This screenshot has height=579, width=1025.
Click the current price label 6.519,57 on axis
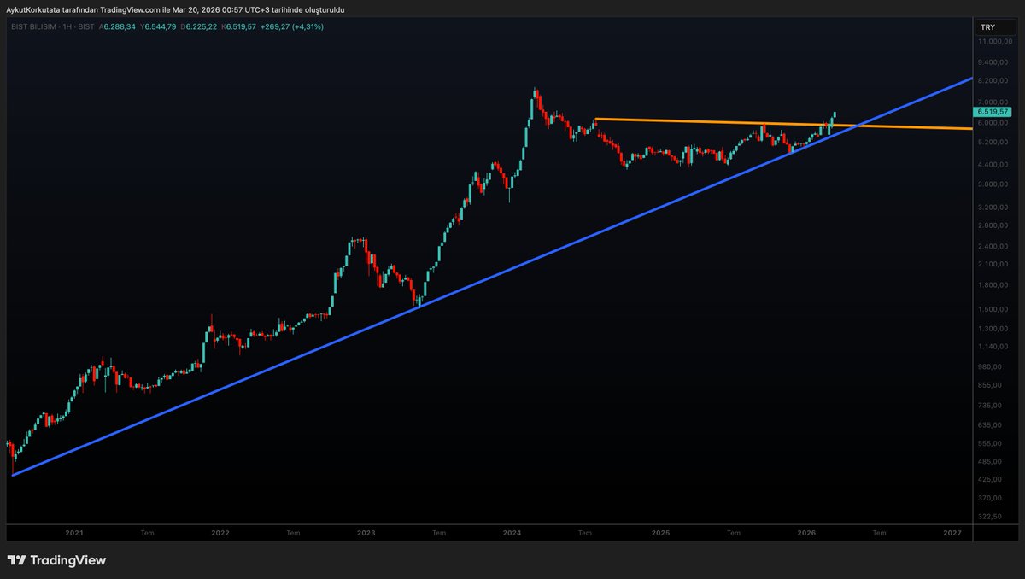pyautogui.click(x=992, y=112)
